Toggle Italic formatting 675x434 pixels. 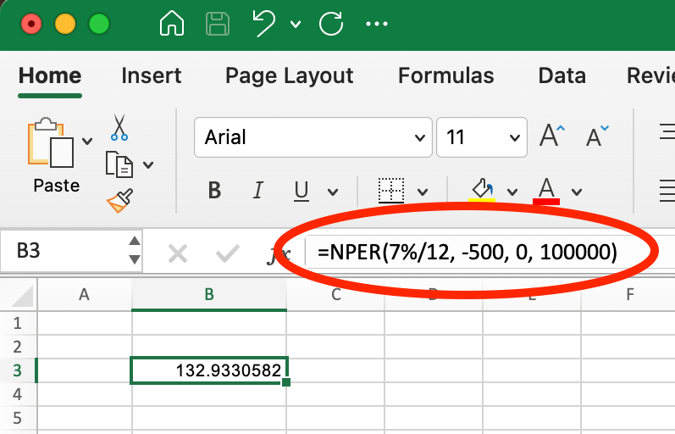click(257, 190)
